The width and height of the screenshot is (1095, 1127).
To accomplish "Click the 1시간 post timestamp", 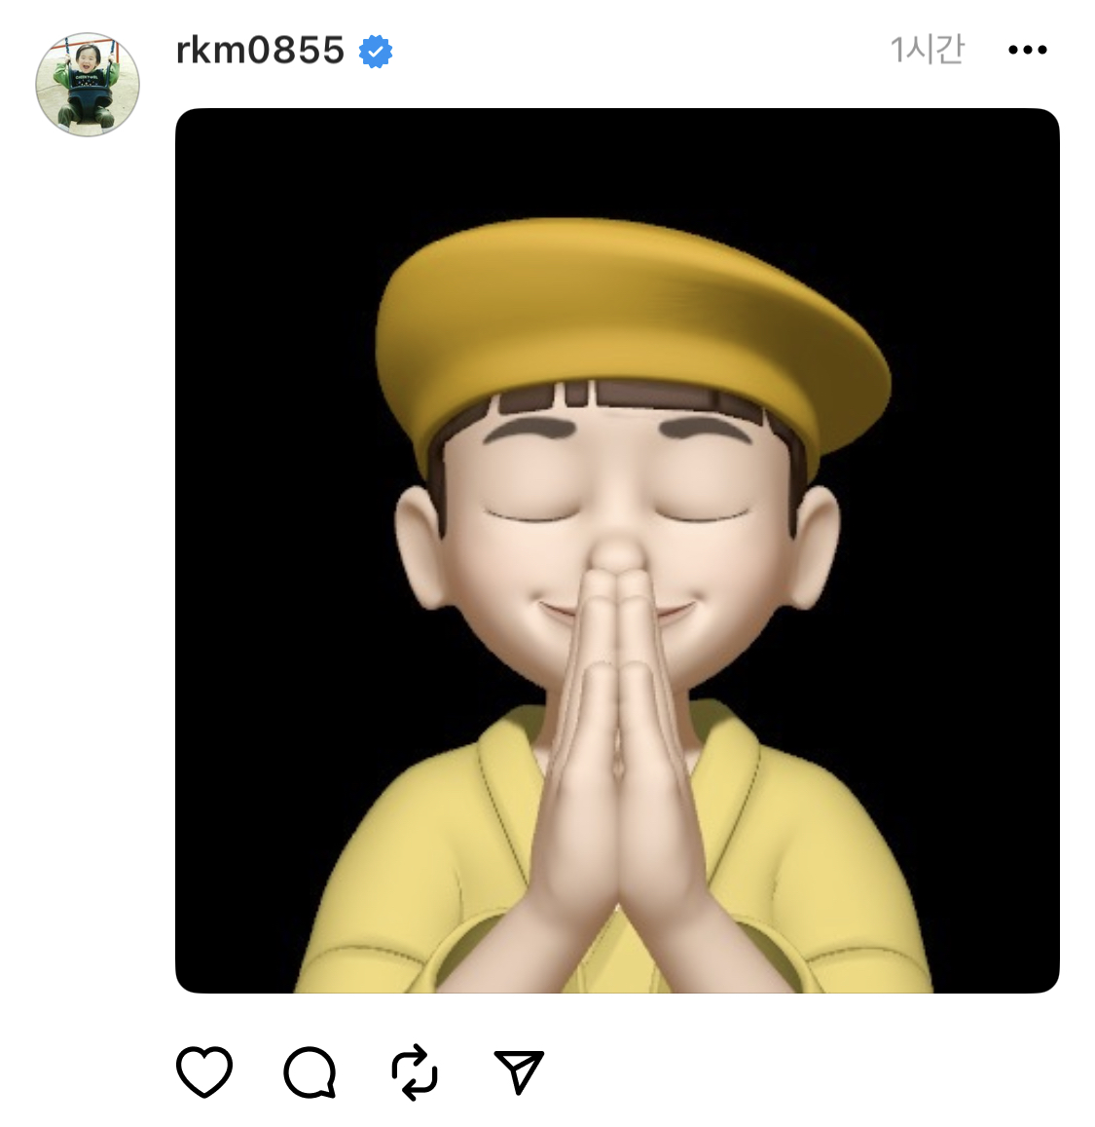I will [927, 49].
